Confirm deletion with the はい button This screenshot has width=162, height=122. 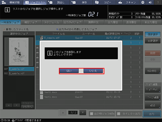(x=69, y=71)
